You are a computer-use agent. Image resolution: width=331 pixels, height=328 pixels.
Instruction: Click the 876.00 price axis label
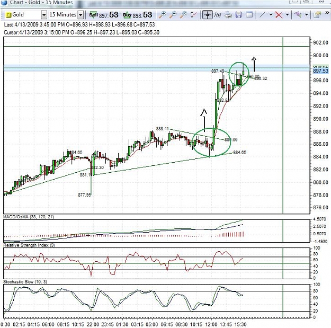click(320, 207)
